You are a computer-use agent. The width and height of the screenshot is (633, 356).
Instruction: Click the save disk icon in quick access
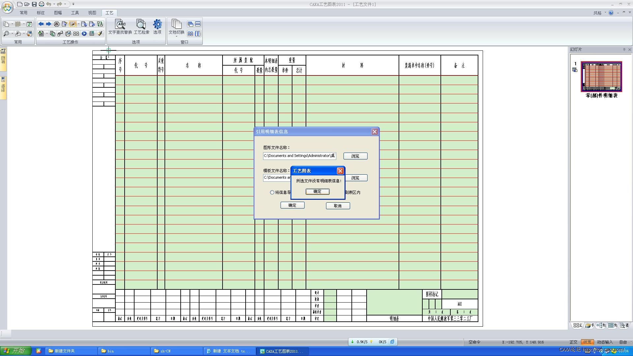click(x=34, y=4)
